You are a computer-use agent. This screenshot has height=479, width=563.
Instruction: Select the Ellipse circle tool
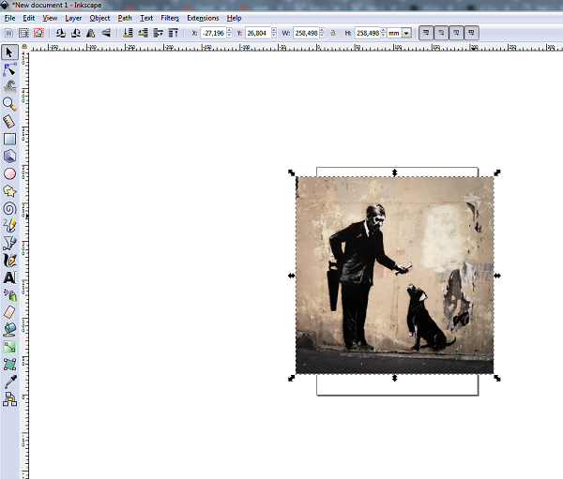[x=9, y=173]
